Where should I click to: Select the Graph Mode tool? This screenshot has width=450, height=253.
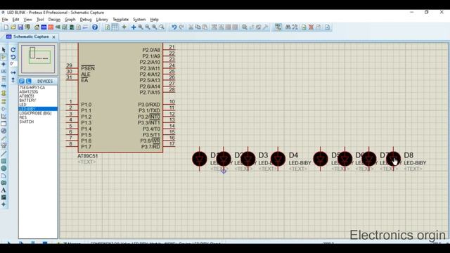pyautogui.click(x=4, y=116)
